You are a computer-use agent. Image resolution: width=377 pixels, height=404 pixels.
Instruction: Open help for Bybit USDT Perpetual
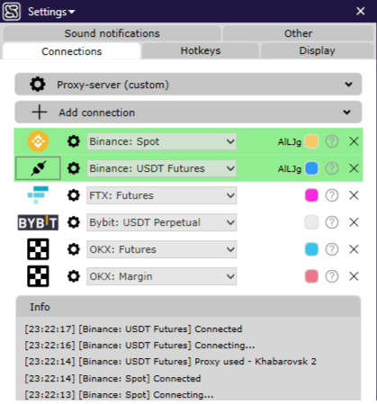pos(332,222)
